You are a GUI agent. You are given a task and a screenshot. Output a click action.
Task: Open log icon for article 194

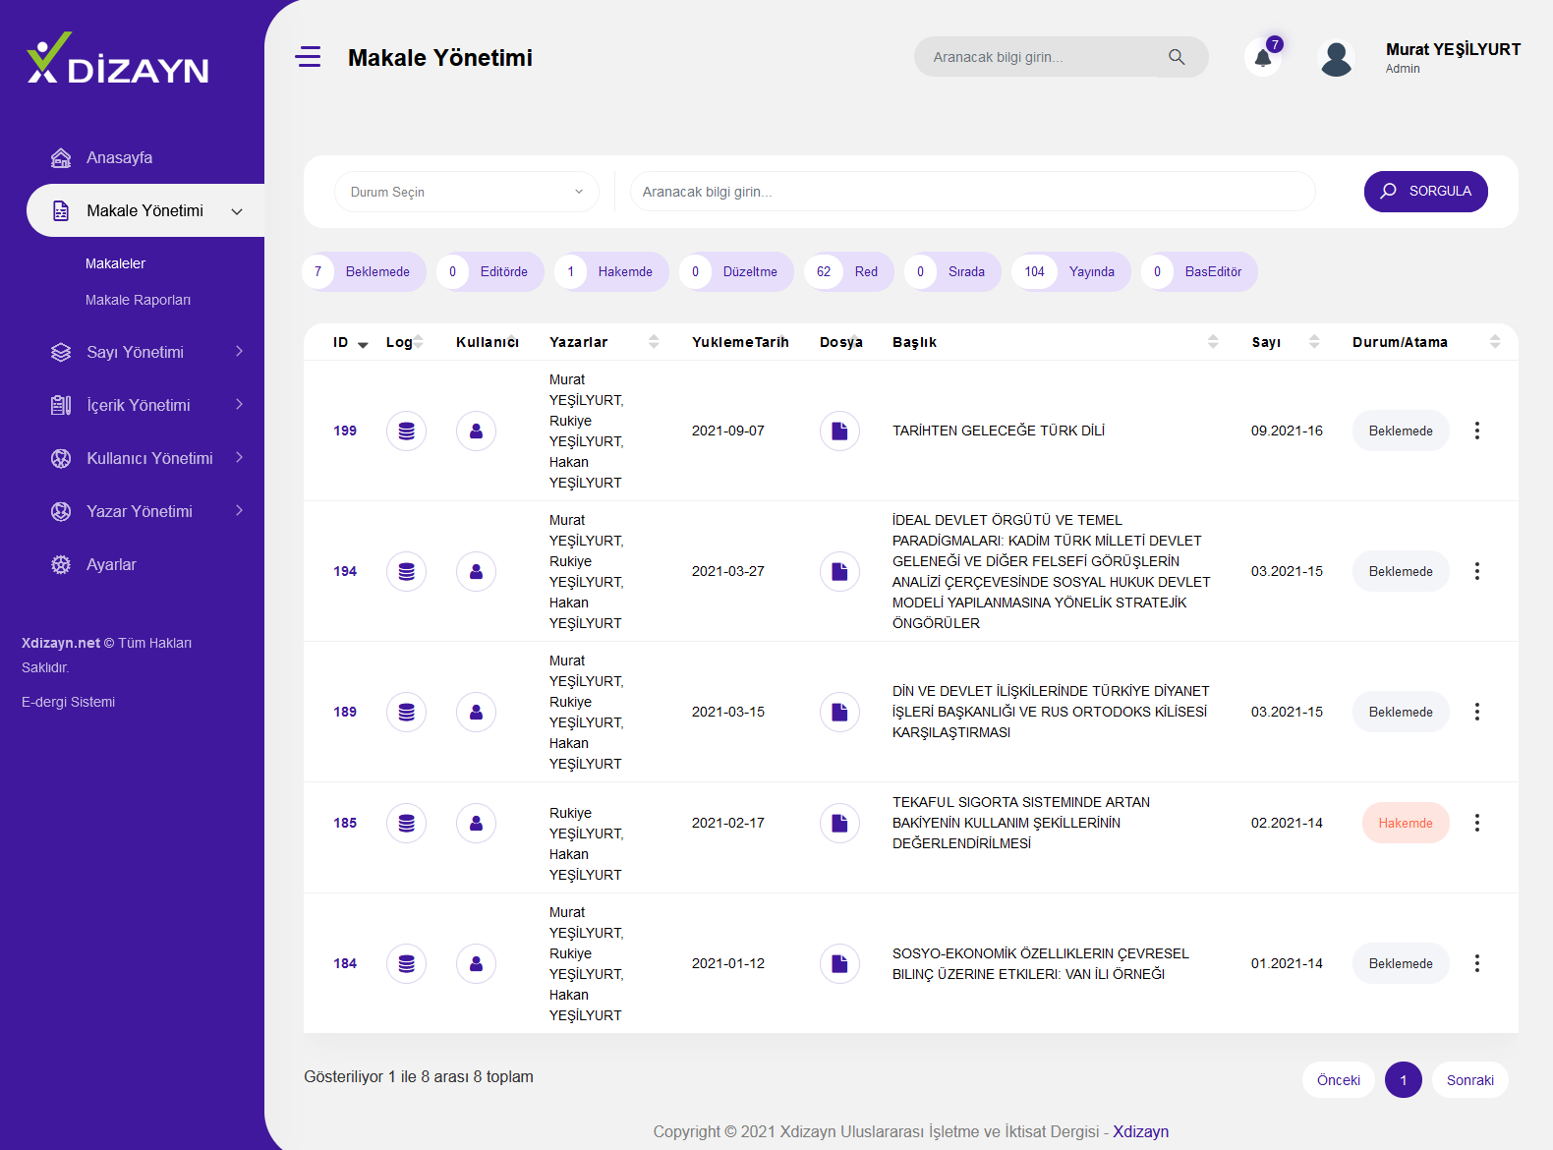406,571
